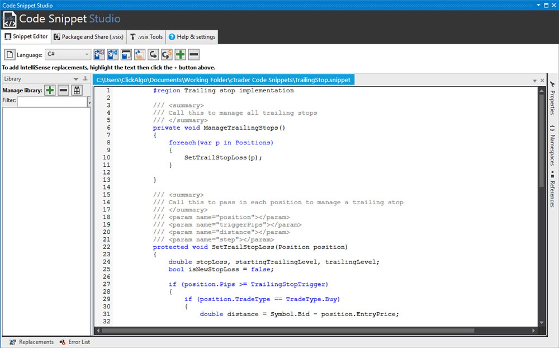Click the '#region Trailing stop implementation' line
The width and height of the screenshot is (559, 348).
click(x=224, y=91)
